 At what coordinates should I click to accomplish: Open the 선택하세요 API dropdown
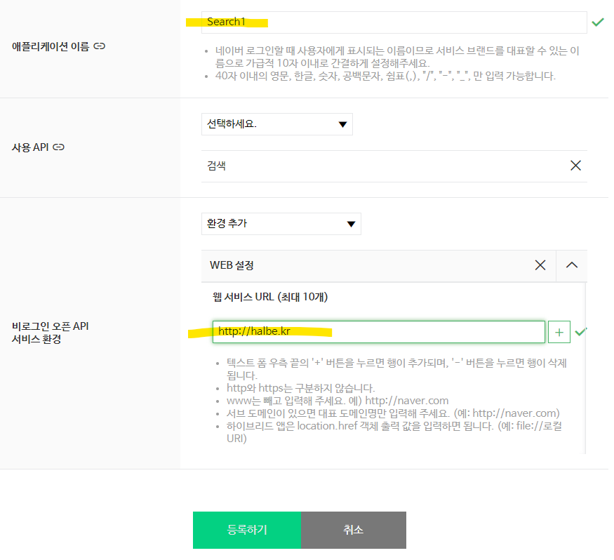point(276,124)
